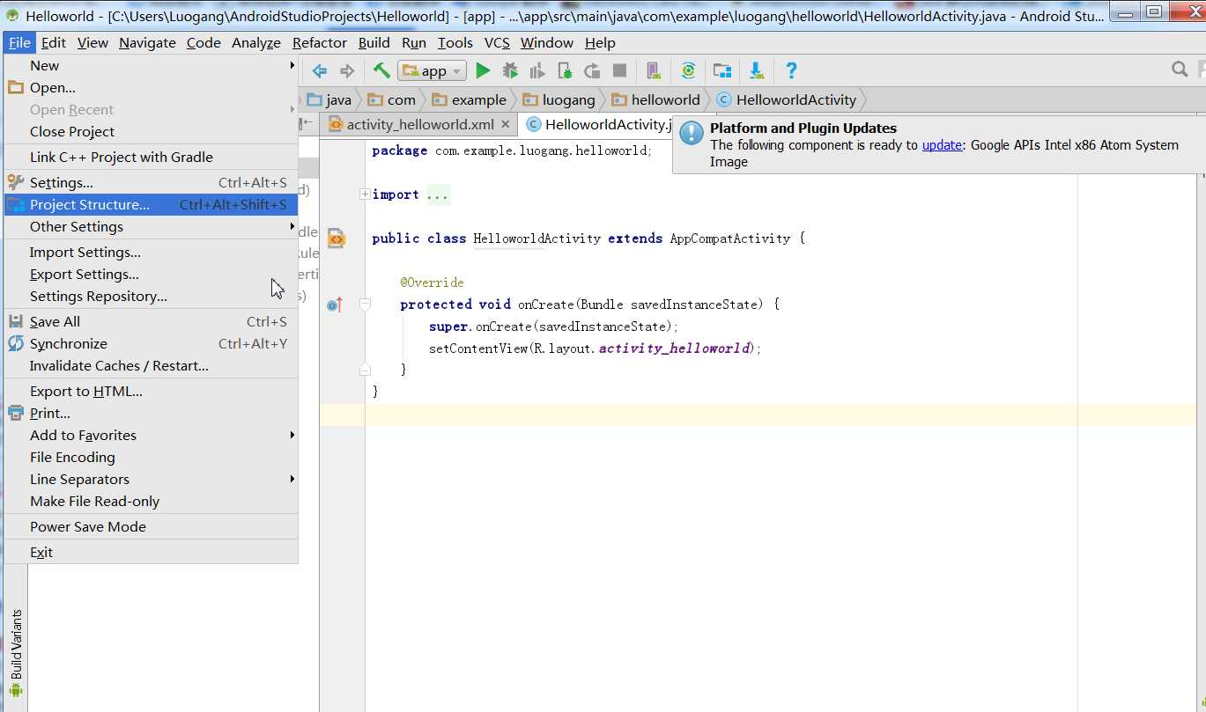Click the Project Structure toolbar icon
Screen dimensions: 1206x712
tap(722, 70)
